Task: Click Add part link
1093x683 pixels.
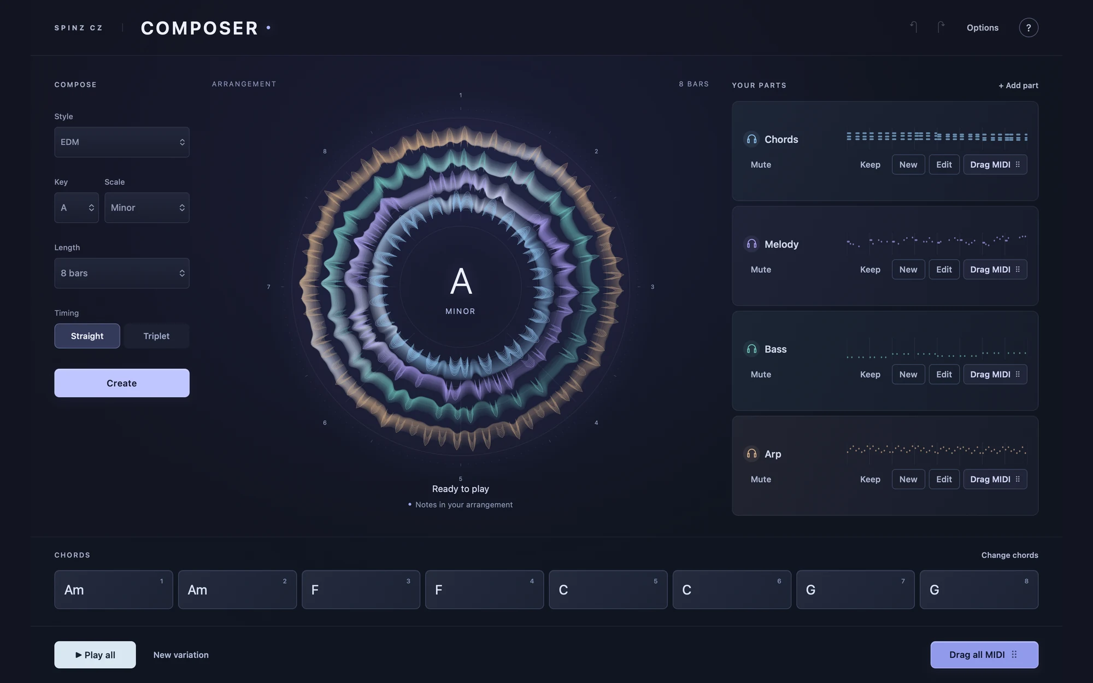Action: point(1018,85)
